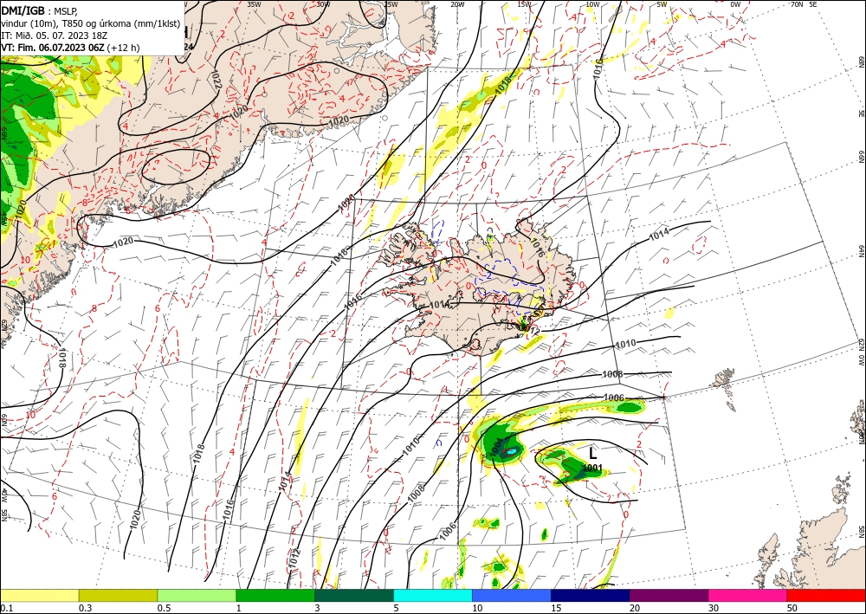Click the 'L' low pressure marker
Viewport: 866px width, 614px height.
pos(592,454)
